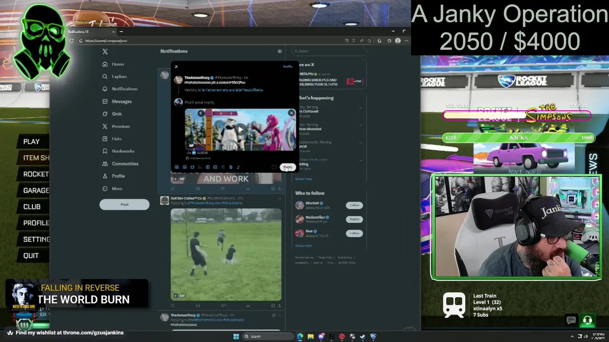Click browser address bar URL
The width and height of the screenshot is (609, 342).
click(106, 41)
